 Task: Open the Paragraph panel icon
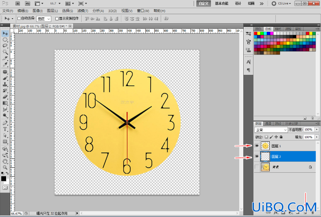coord(249,70)
